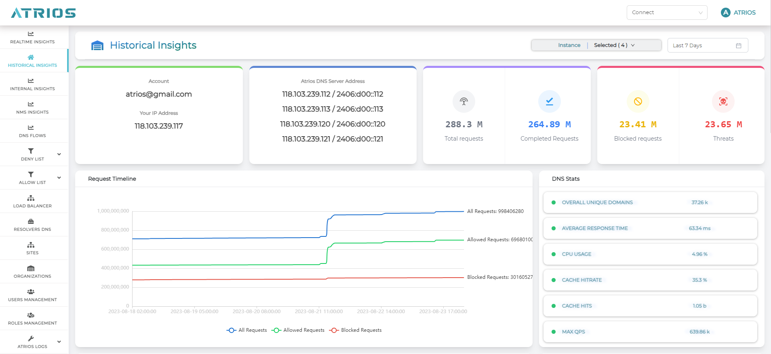Expand the Deny List submenu chevron
This screenshot has height=354, width=771.
click(59, 154)
